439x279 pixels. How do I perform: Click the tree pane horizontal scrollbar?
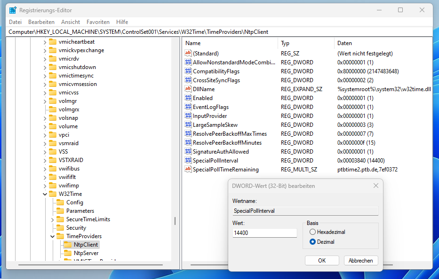(90, 265)
